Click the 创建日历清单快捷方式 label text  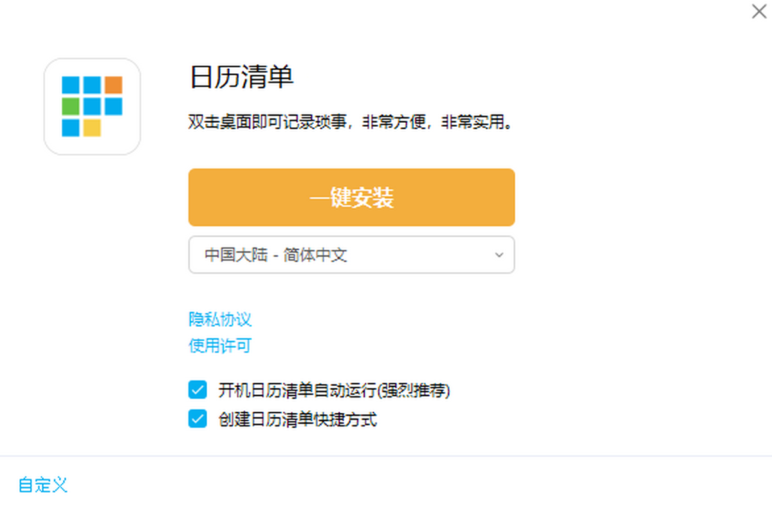(x=297, y=420)
